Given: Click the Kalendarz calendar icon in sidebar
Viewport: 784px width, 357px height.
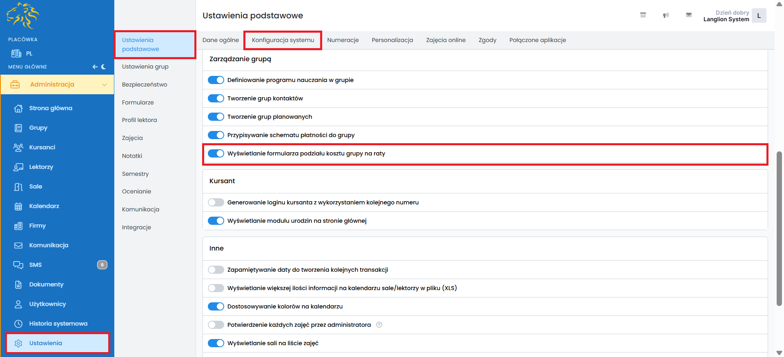Looking at the screenshot, I should pyautogui.click(x=18, y=206).
